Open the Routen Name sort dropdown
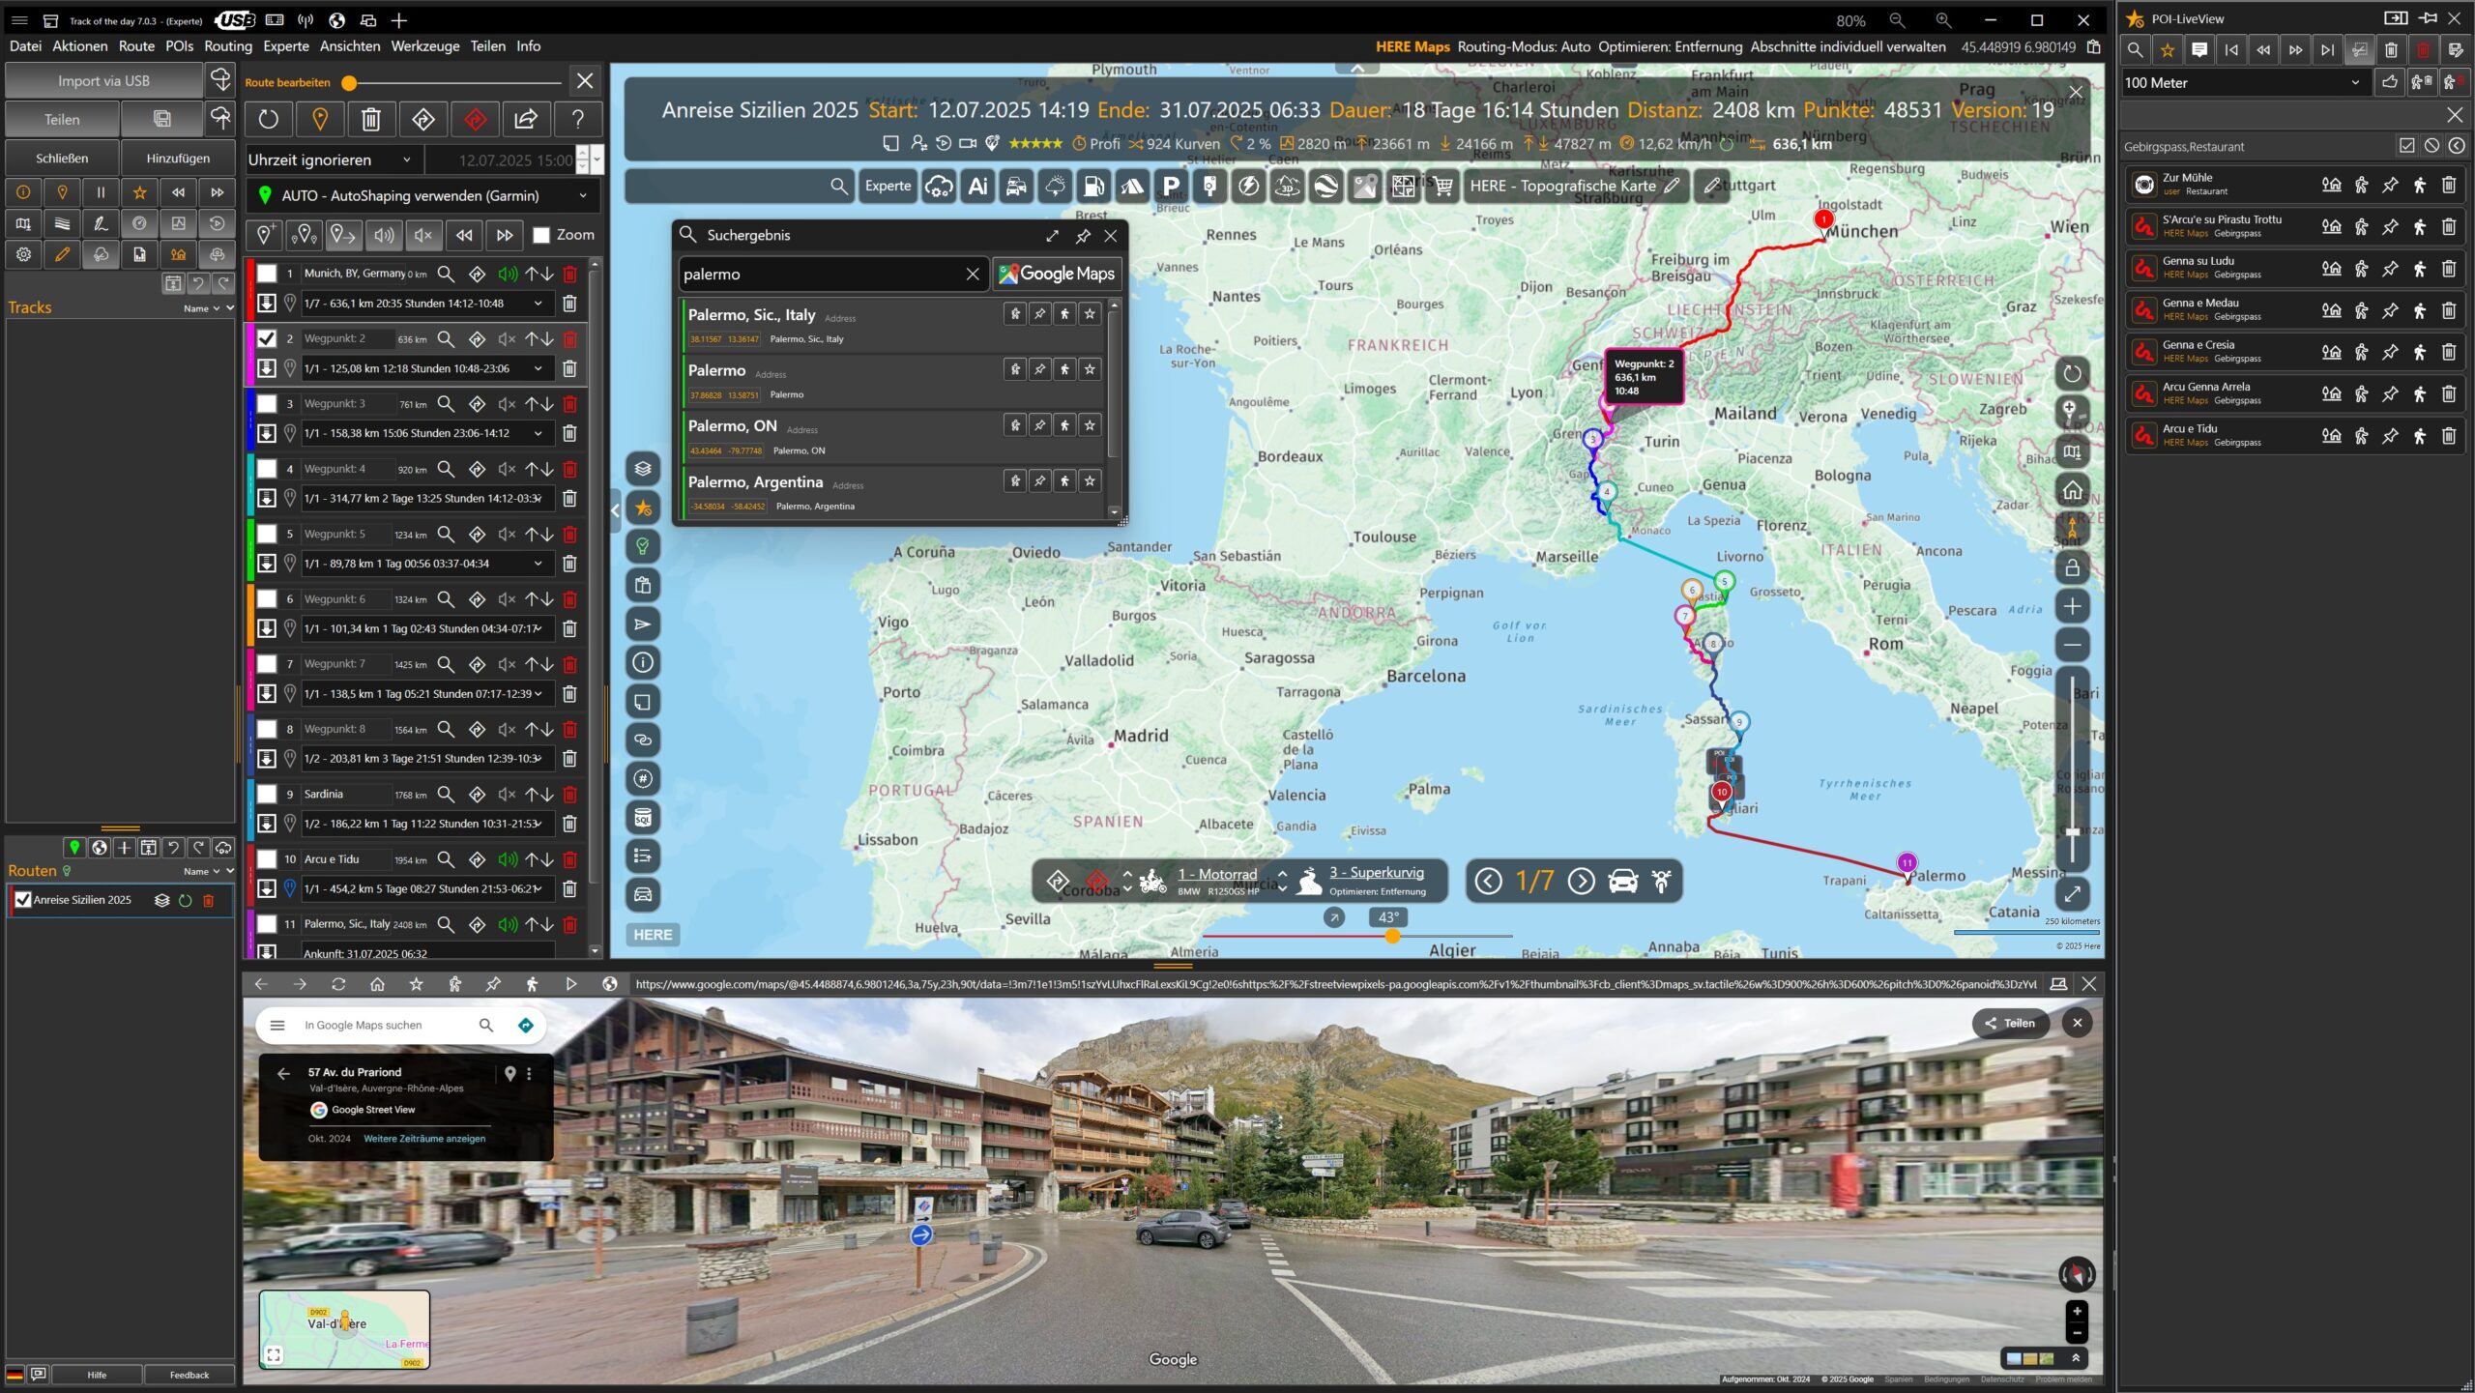This screenshot has width=2475, height=1393. pyautogui.click(x=202, y=871)
